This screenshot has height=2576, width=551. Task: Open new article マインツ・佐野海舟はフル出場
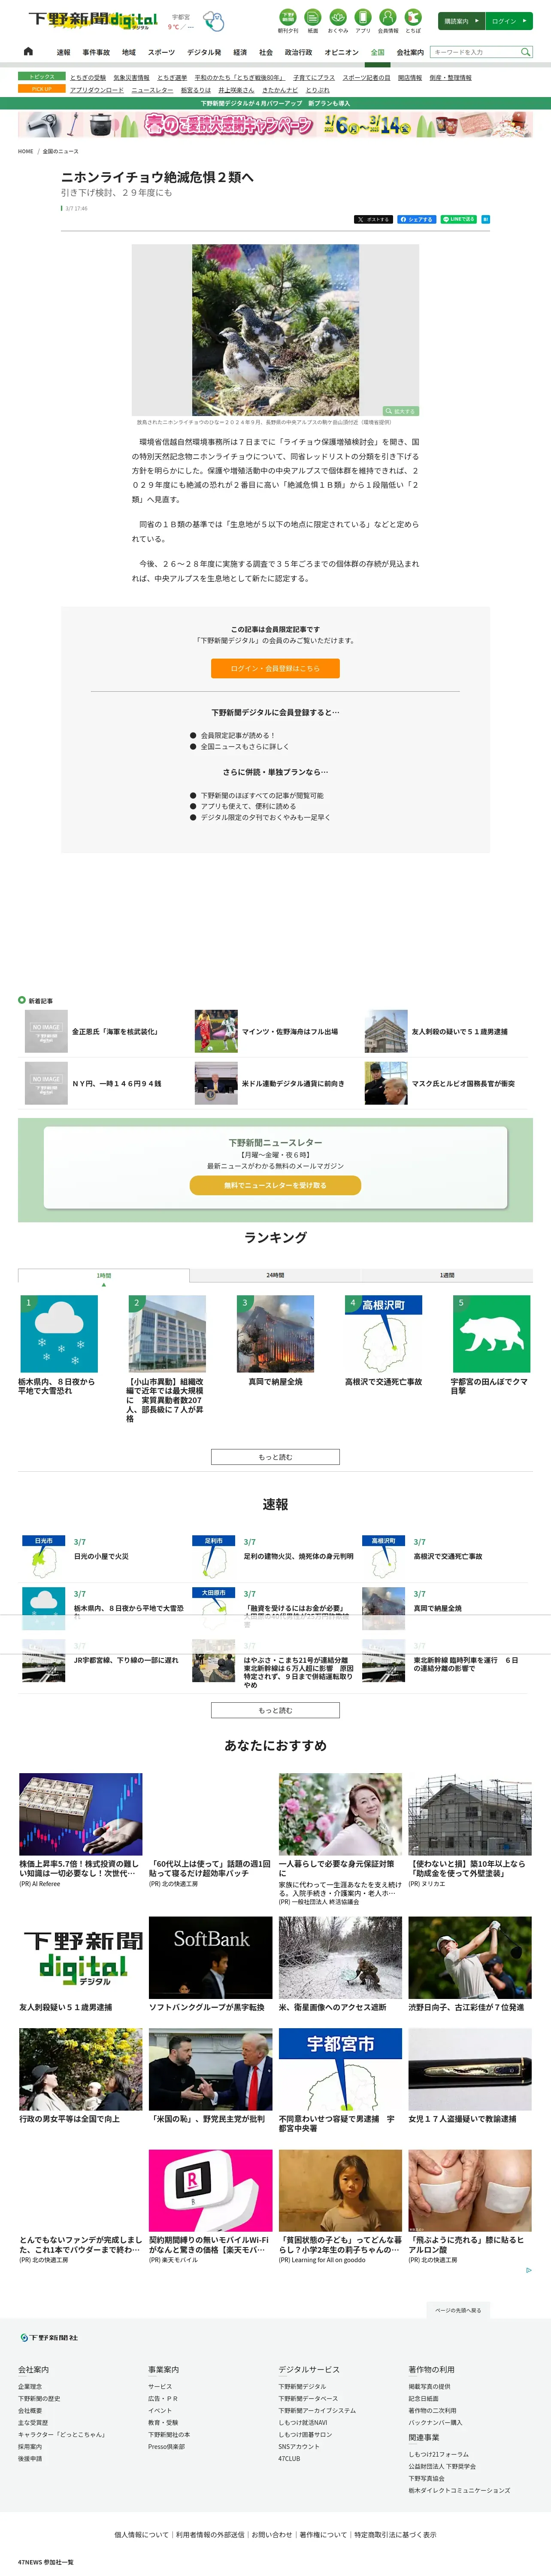290,1031
